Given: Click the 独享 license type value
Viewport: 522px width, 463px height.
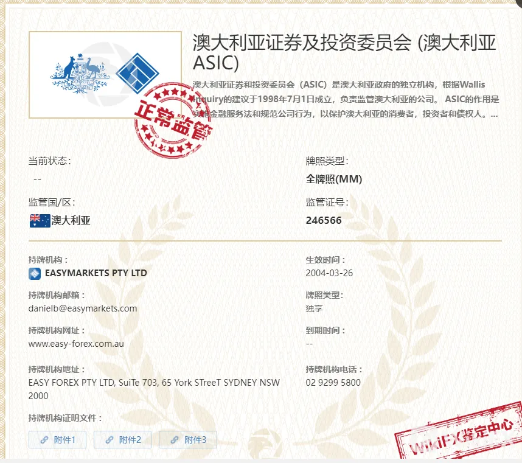Looking at the screenshot, I should coord(315,308).
